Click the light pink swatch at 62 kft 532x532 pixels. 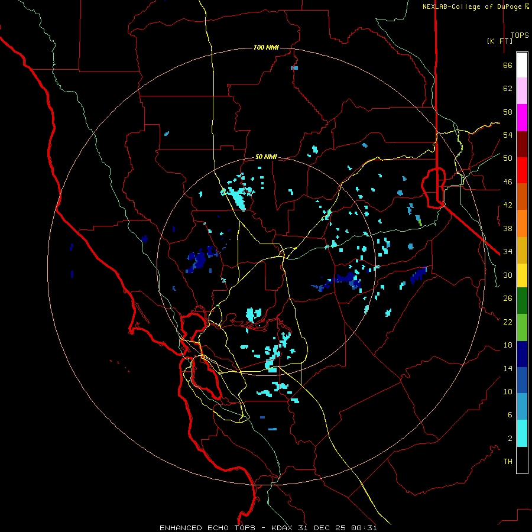pyautogui.click(x=522, y=91)
